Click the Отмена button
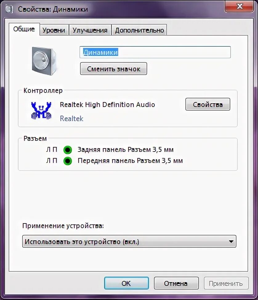Screen dimensions: 258x300 [x=176, y=283]
